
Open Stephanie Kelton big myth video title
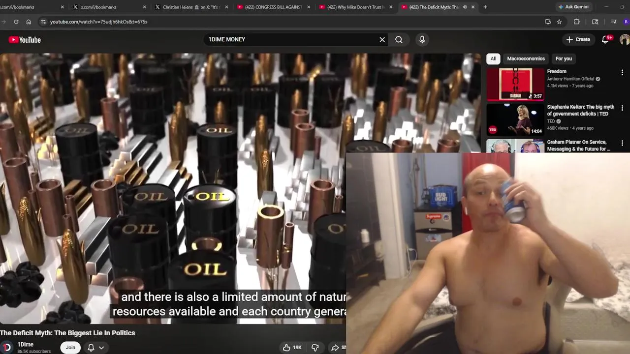[581, 110]
